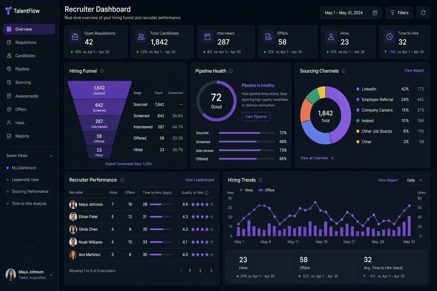Click Overall Conversion Rate: 1.25% text
Screen dimensions: 437x291
tap(129, 164)
